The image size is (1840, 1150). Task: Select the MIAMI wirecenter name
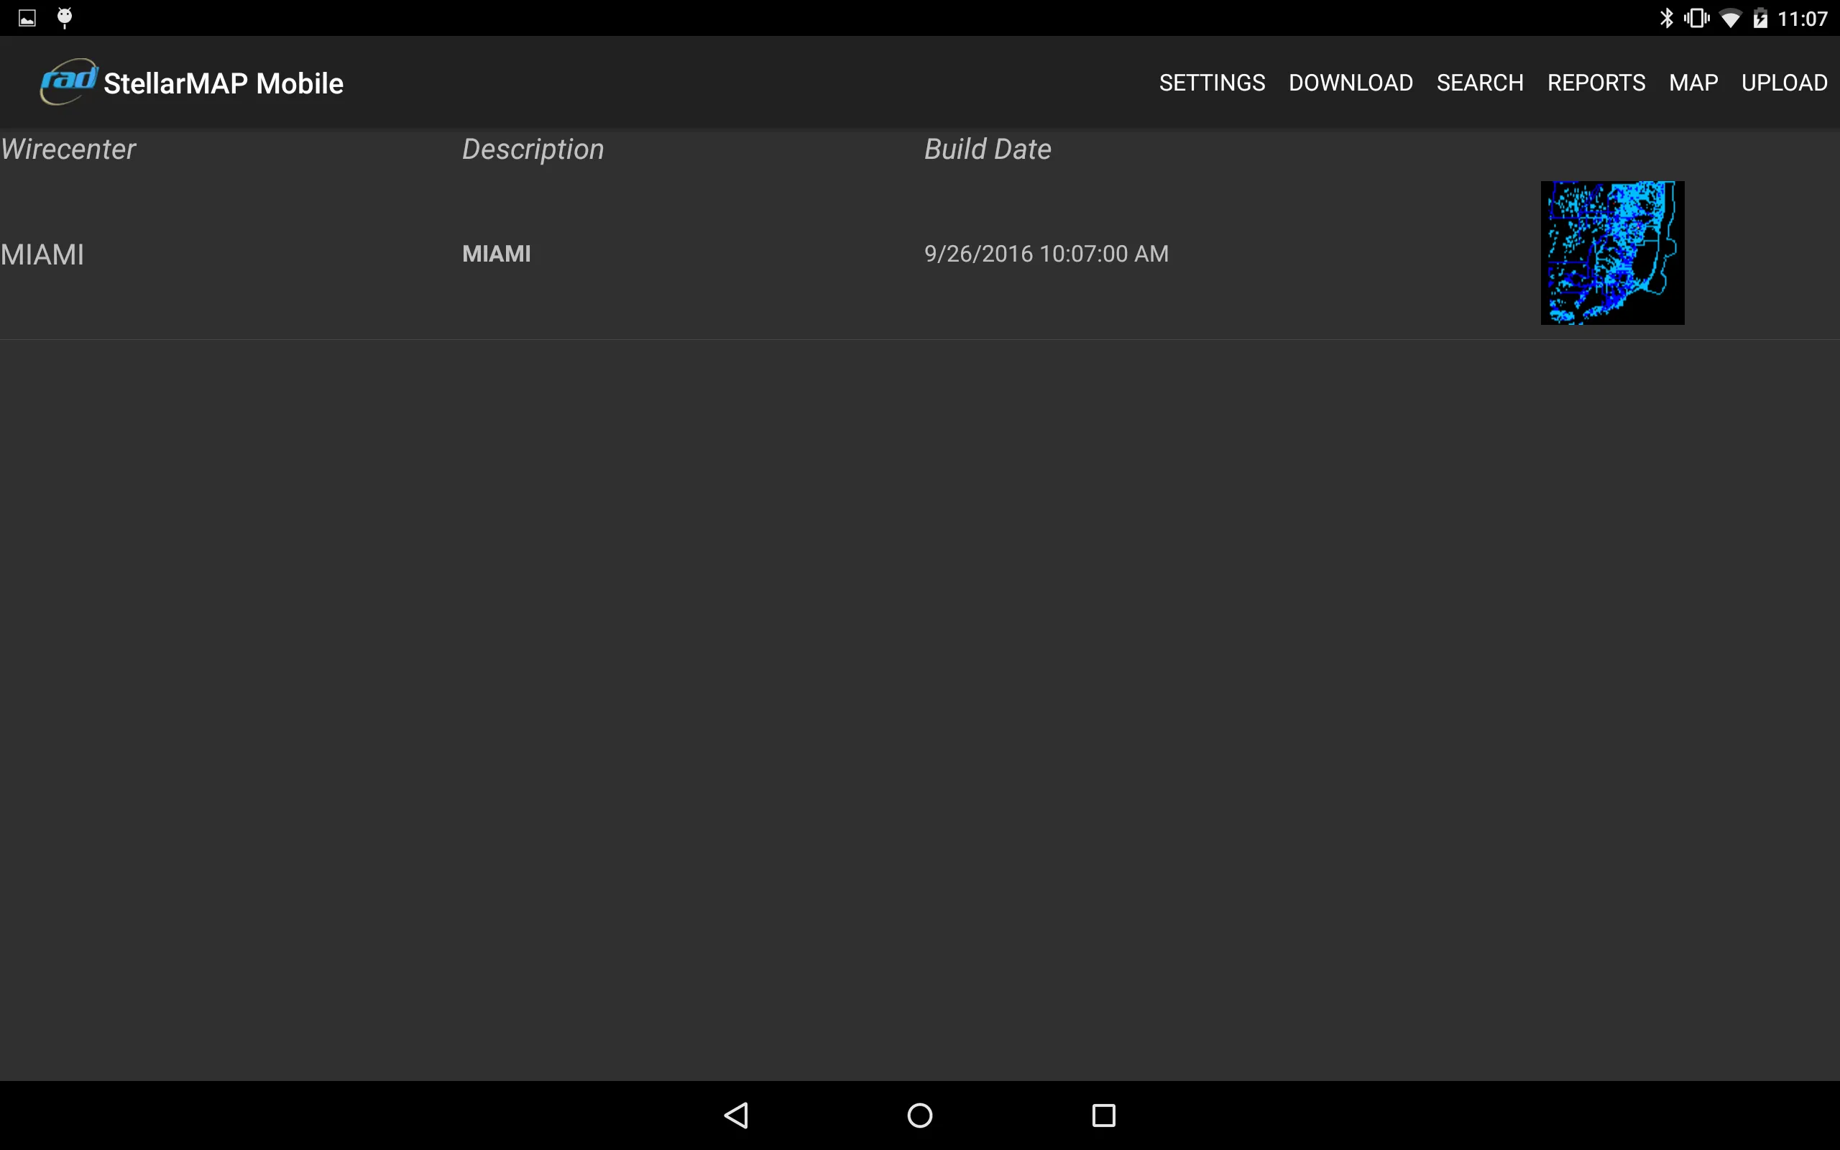[42, 254]
